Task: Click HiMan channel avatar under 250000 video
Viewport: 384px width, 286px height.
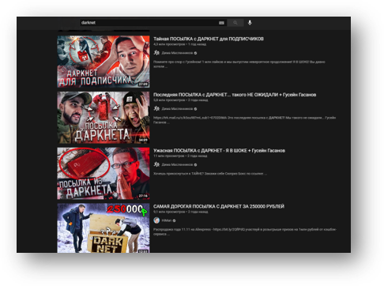Action: [156, 220]
